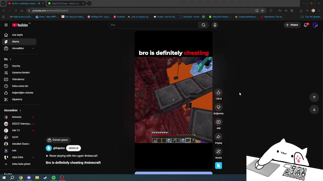
Task: Open the account avatar menu
Action: [315, 25]
